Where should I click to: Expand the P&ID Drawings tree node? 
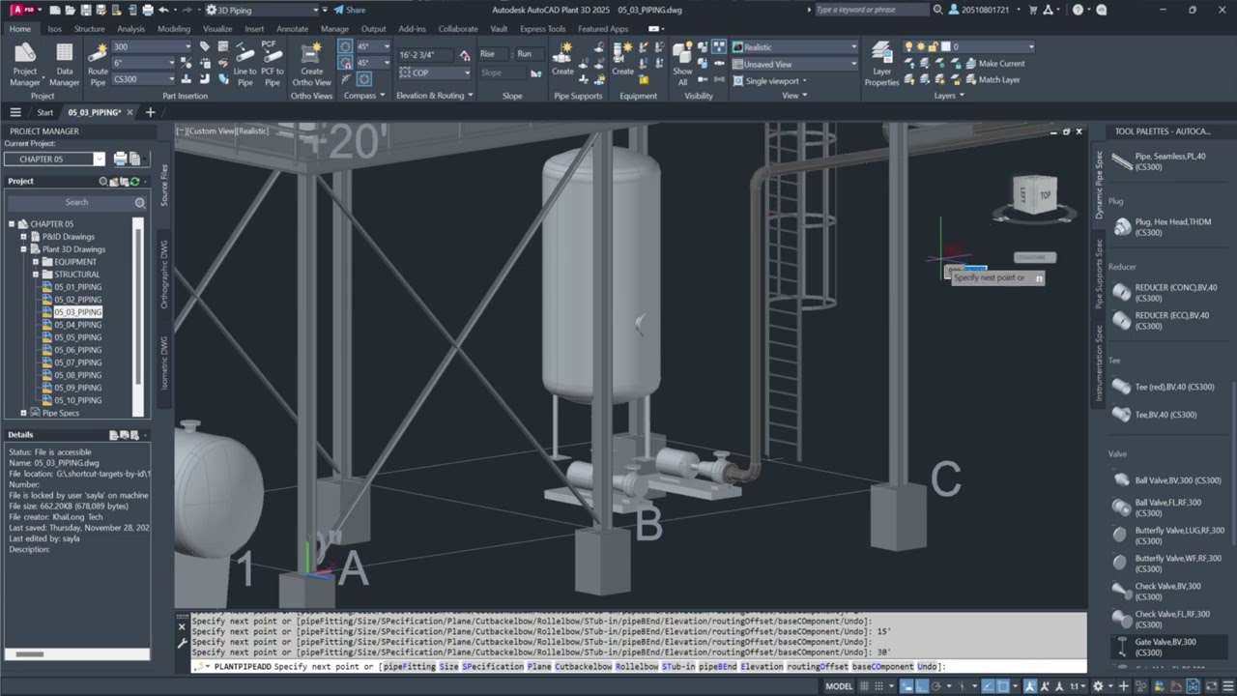pyautogui.click(x=23, y=237)
